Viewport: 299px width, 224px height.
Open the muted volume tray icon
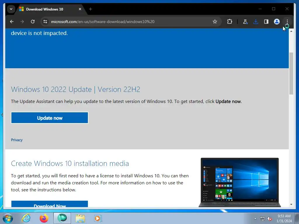pyautogui.click(x=270, y=219)
